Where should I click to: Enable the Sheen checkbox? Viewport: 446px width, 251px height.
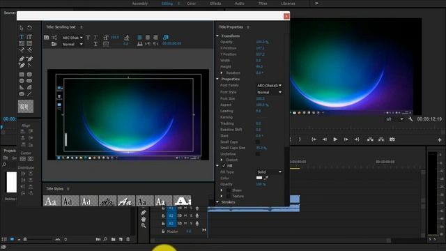(x=229, y=190)
